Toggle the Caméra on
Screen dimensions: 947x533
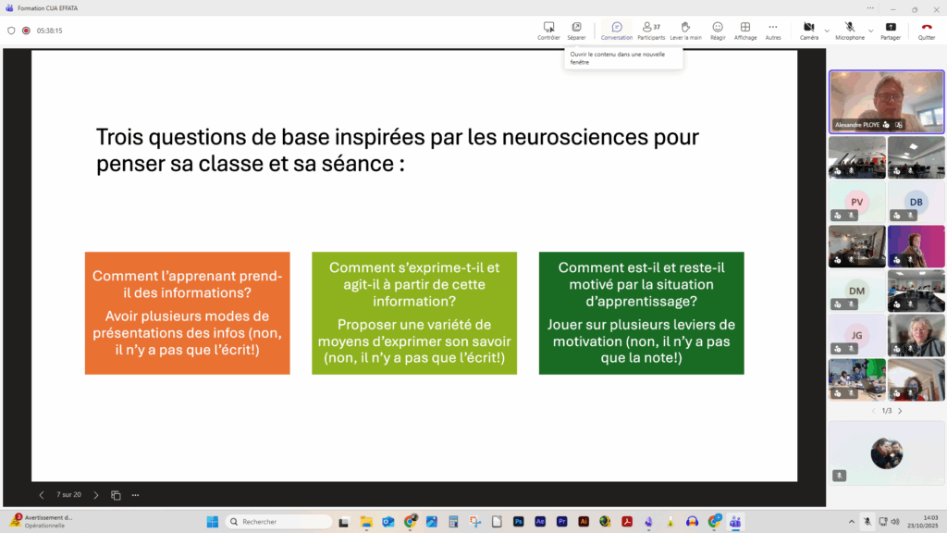(x=808, y=31)
